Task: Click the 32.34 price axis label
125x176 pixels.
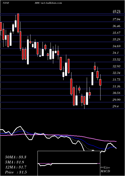Action: (116, 73)
